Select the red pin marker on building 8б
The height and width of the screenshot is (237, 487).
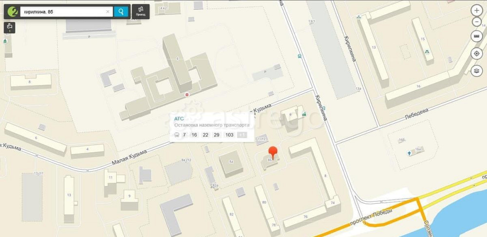[x=273, y=152]
